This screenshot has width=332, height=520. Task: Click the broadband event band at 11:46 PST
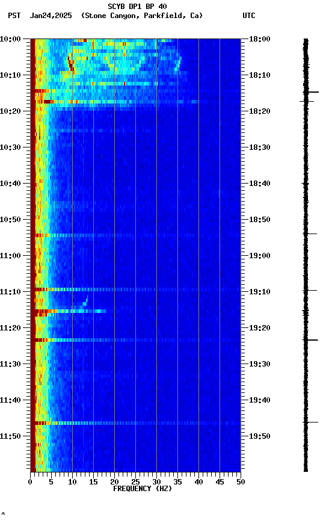[x=137, y=423]
